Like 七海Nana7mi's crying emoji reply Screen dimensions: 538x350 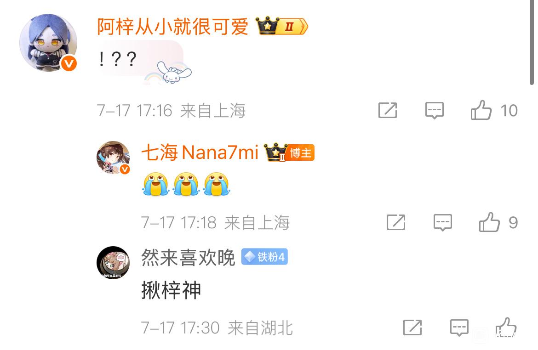[490, 222]
